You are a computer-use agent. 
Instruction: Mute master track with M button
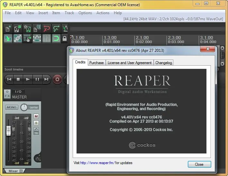coord(36,116)
